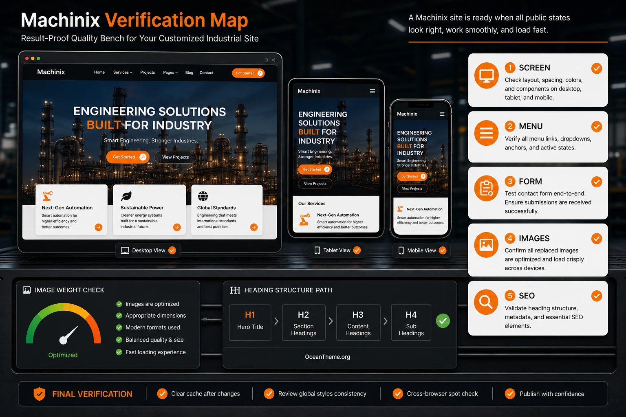Image resolution: width=626 pixels, height=417 pixels.
Task: Toggle the checkmark on the SEO card
Action: click(x=597, y=296)
